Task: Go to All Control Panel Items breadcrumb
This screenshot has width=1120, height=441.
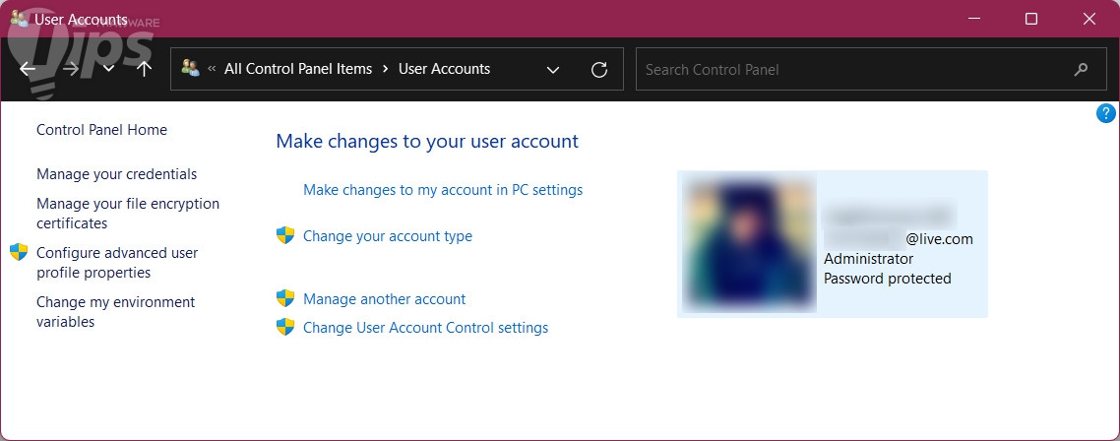Action: pyautogui.click(x=298, y=69)
